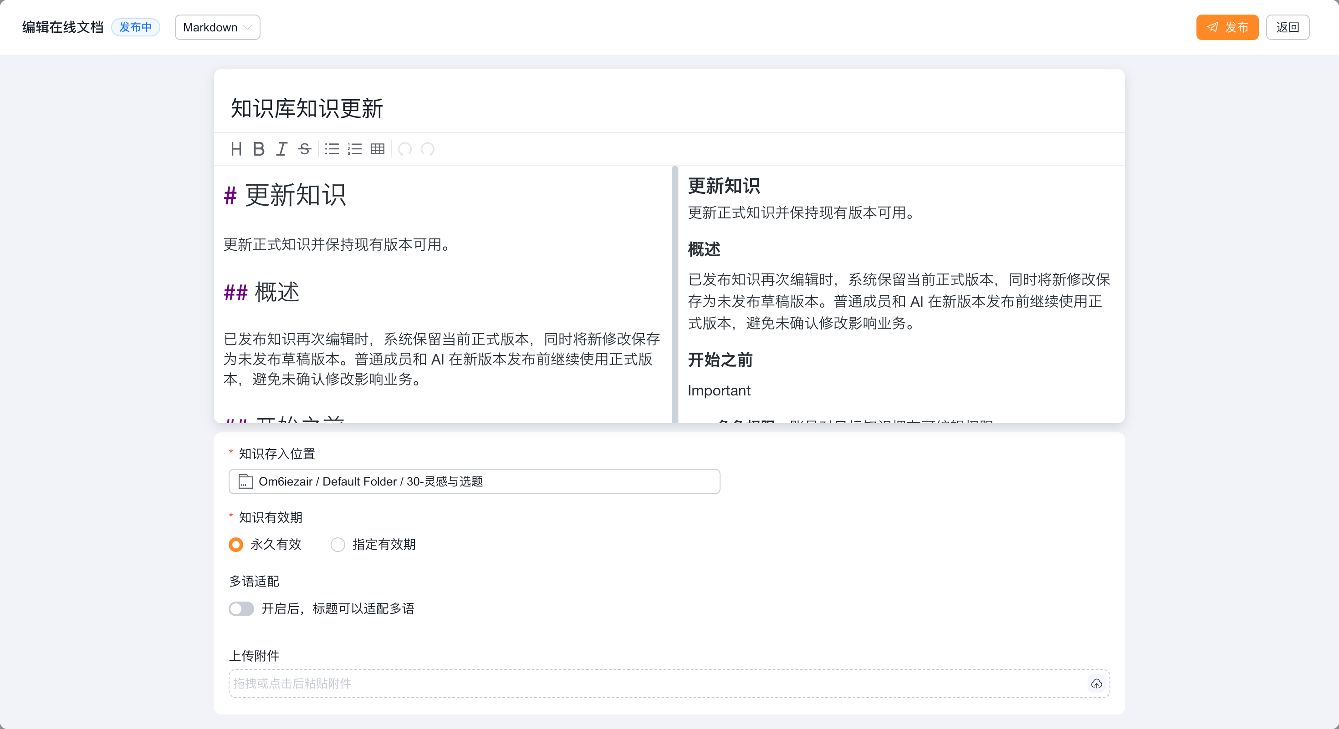Select the 指定有效期 radio option
The height and width of the screenshot is (729, 1339).
click(x=338, y=544)
